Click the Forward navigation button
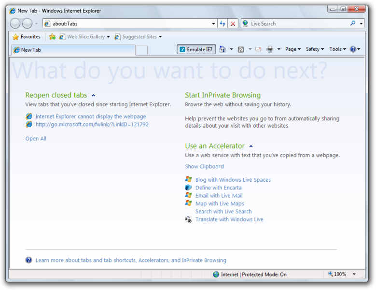The image size is (376, 290). [x=27, y=24]
